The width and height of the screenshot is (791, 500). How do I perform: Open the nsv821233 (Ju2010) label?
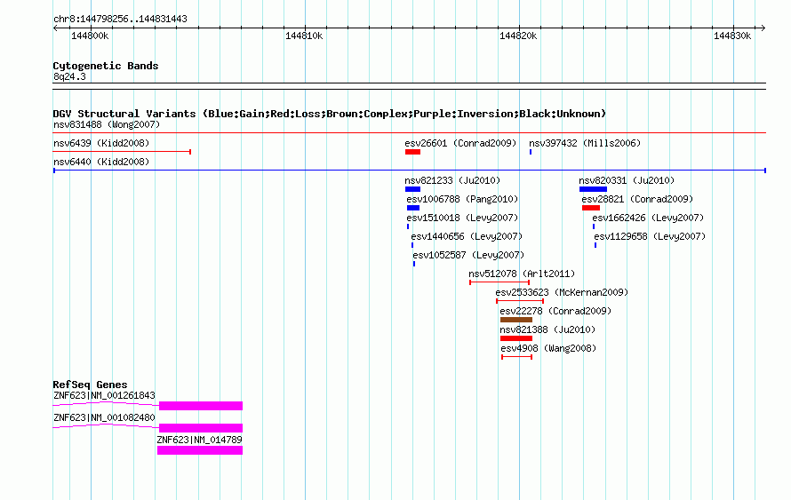452,180
